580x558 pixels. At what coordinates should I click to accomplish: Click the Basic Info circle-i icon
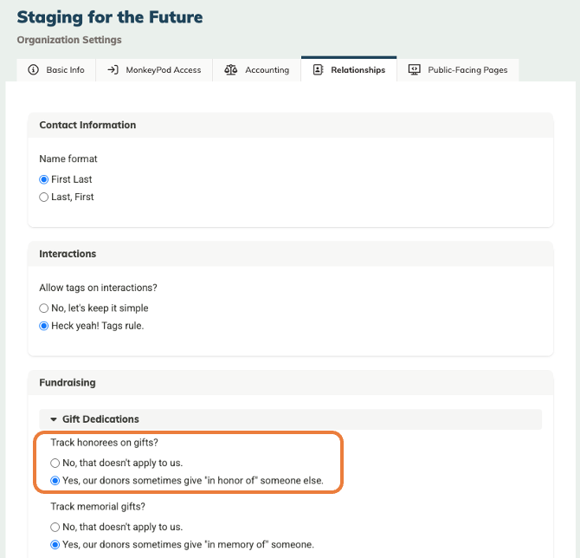[x=34, y=70]
